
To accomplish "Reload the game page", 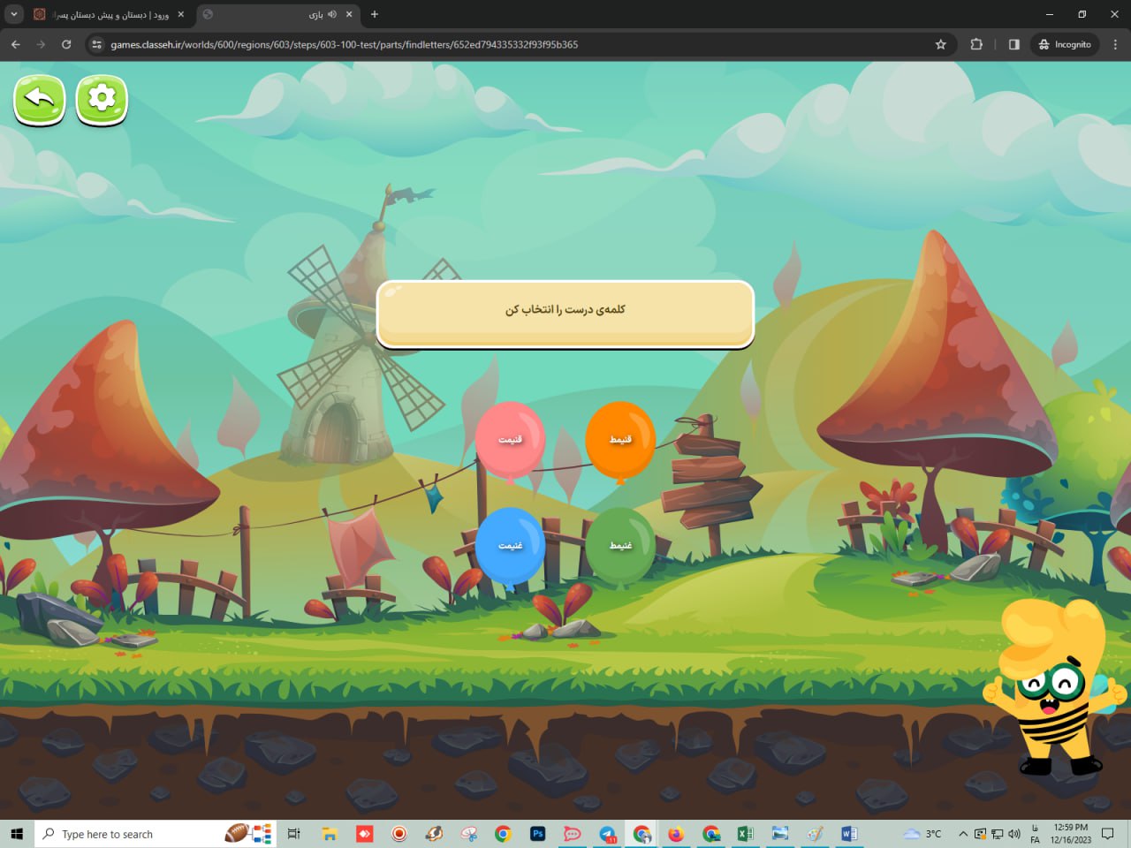I will click(66, 44).
